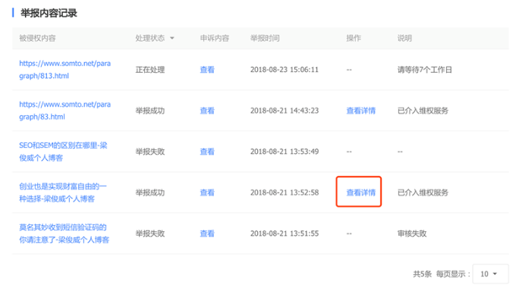Click 查看 in the 13:53:49 row

click(207, 152)
